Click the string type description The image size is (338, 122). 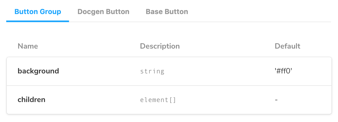click(152, 72)
